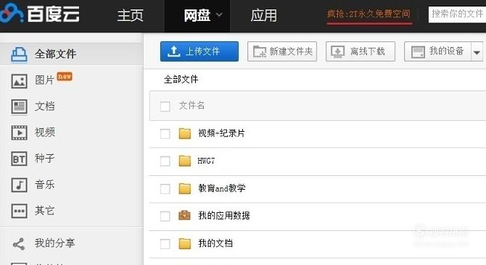Viewport: 486px width, 265px height.
Task: Open the 教育and教学 folder name
Action: pyautogui.click(x=222, y=188)
